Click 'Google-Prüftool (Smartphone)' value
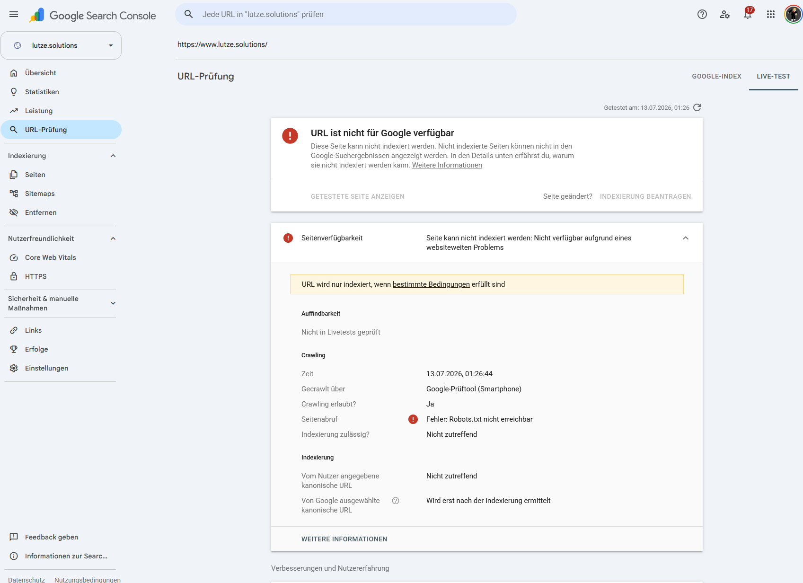Image resolution: width=803 pixels, height=583 pixels. coord(474,389)
